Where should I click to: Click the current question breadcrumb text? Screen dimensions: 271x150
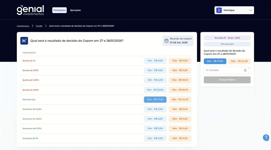click(x=82, y=26)
